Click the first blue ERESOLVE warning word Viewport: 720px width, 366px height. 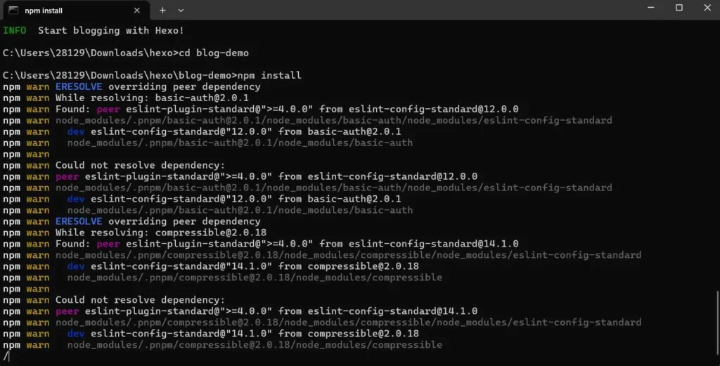click(x=79, y=86)
